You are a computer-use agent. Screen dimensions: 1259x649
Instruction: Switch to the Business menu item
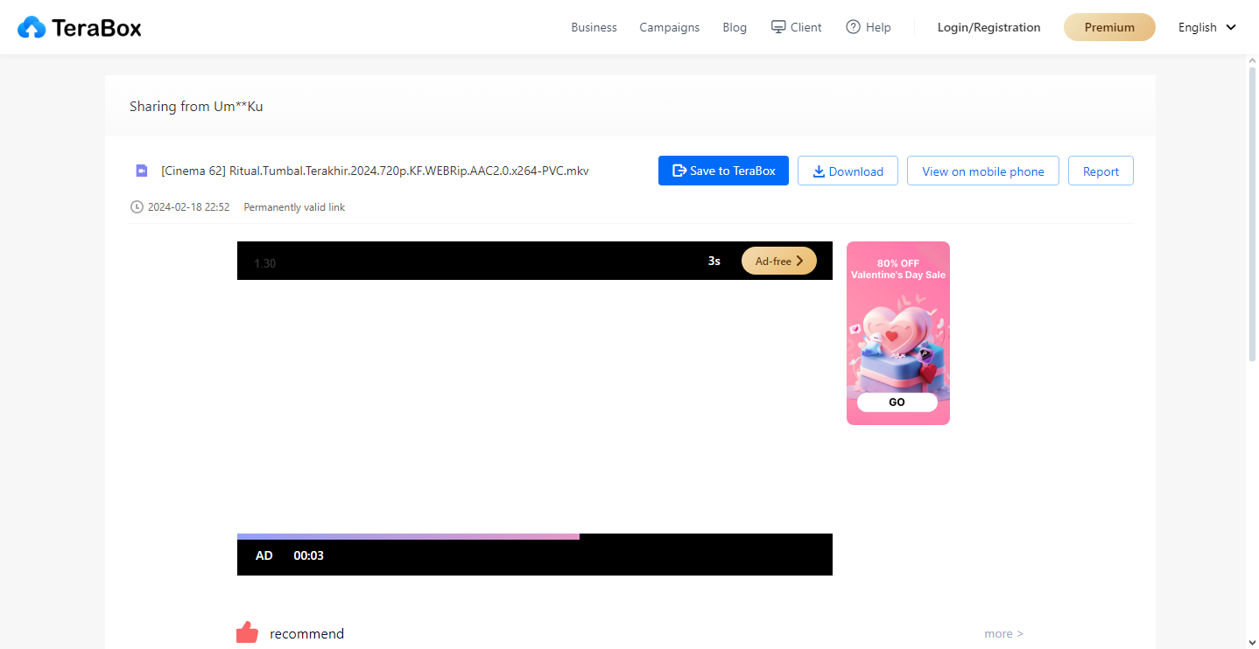[594, 26]
